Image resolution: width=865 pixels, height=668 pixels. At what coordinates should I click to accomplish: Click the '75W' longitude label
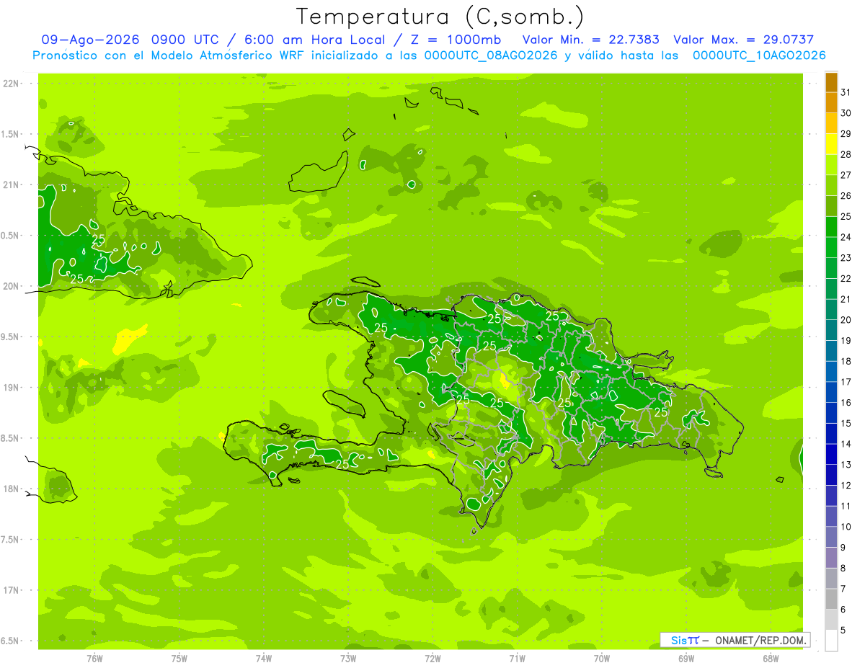(179, 658)
